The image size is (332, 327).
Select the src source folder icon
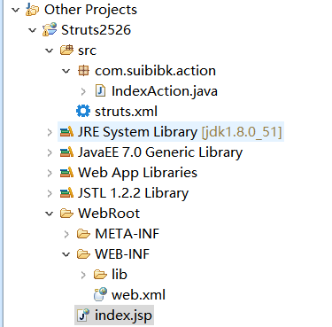(x=66, y=50)
